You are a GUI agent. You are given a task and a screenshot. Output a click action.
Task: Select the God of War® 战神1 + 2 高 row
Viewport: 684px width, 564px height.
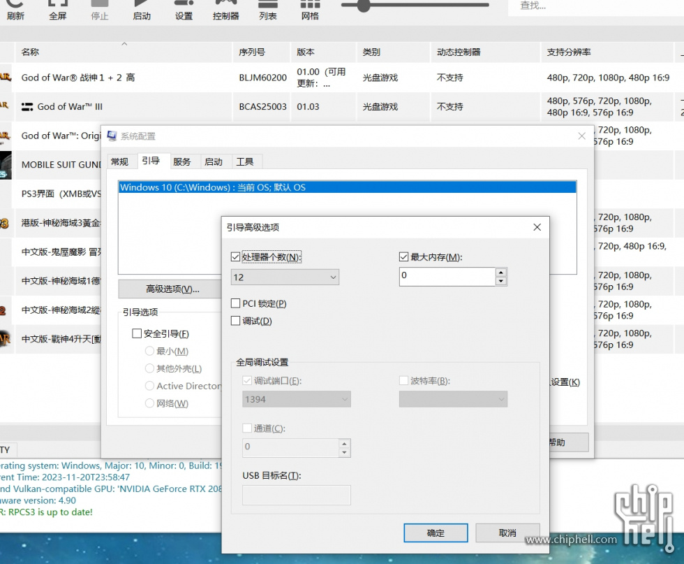tap(342, 78)
